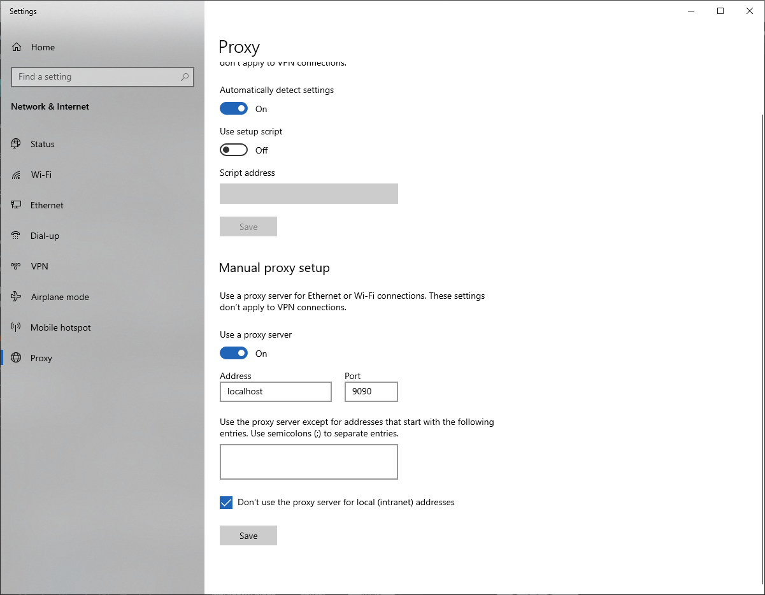Click the Ethernet monitor icon
765x595 pixels.
pos(17,205)
